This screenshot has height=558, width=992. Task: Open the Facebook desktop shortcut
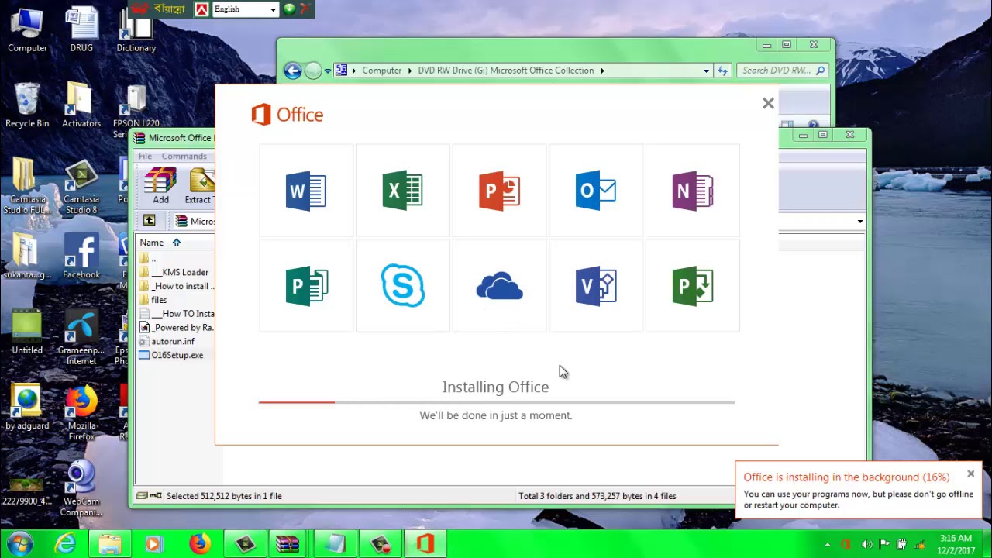pyautogui.click(x=81, y=257)
